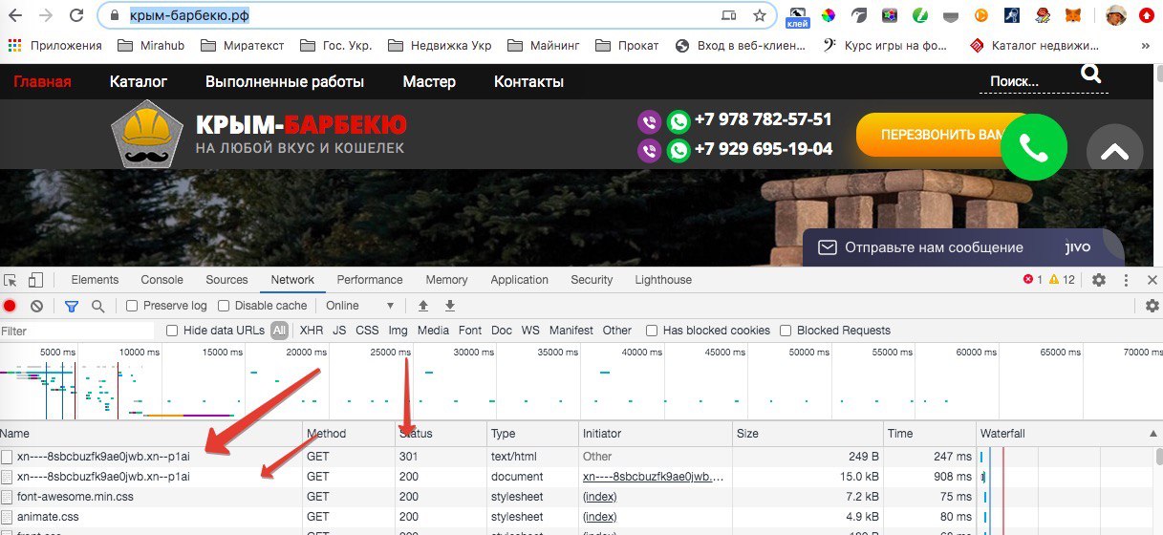The width and height of the screenshot is (1163, 535).
Task: Click the Import HAR upload arrow
Action: tap(423, 306)
